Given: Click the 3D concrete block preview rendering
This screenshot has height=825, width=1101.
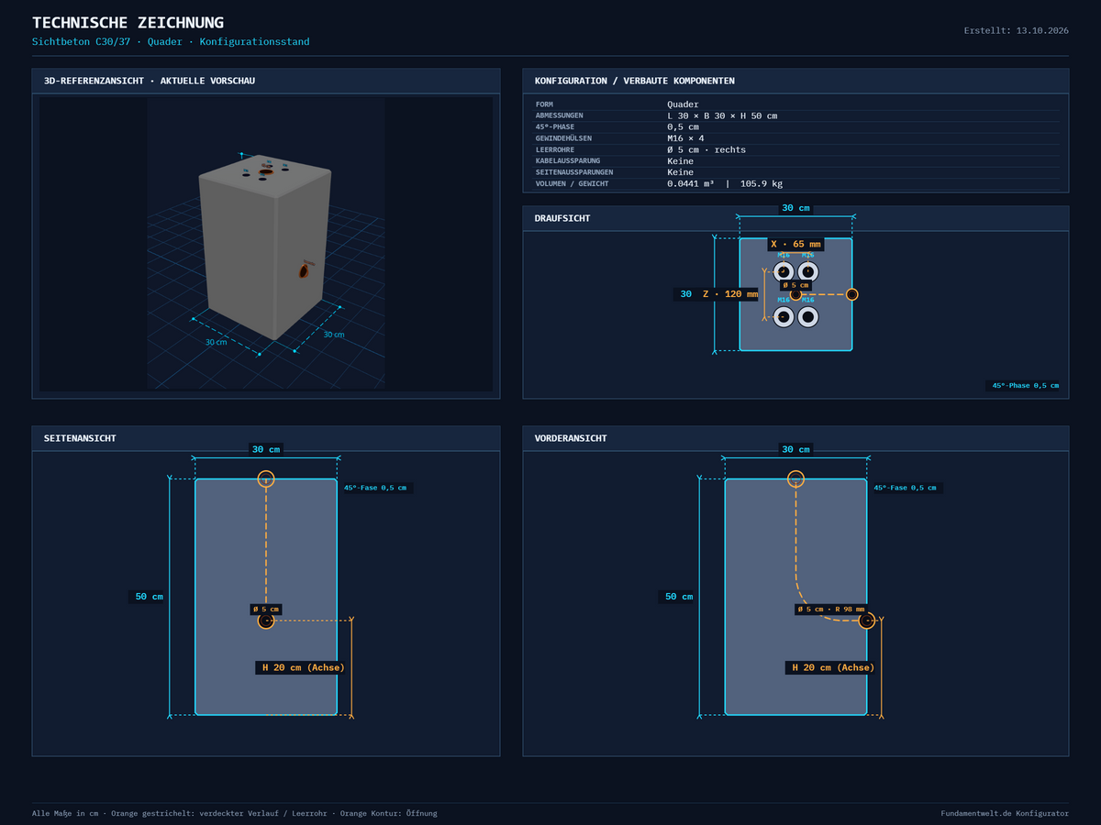Looking at the screenshot, I should 266,245.
